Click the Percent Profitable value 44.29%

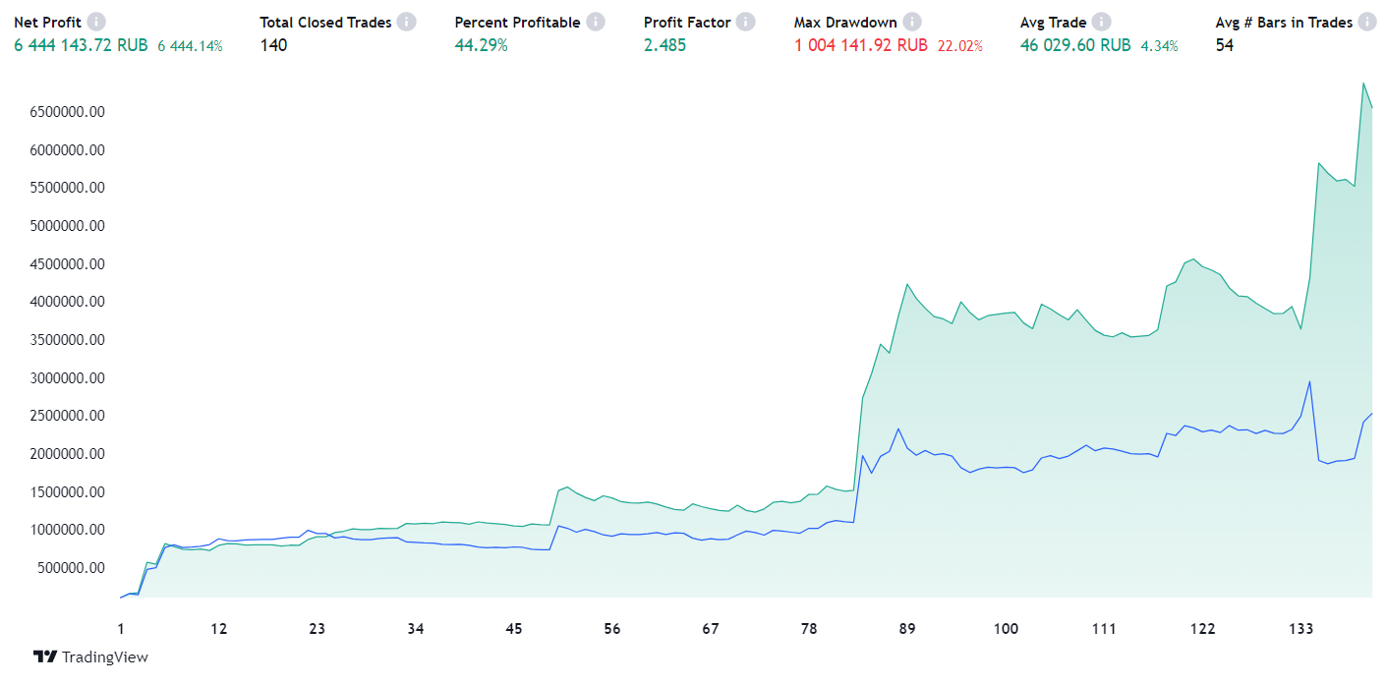481,45
